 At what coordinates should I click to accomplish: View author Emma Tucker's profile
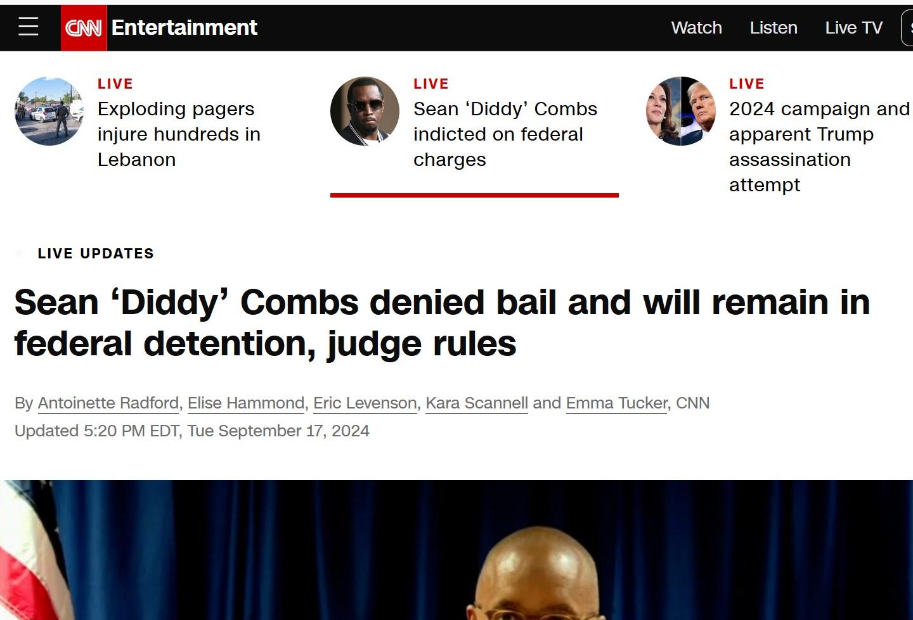pos(617,403)
